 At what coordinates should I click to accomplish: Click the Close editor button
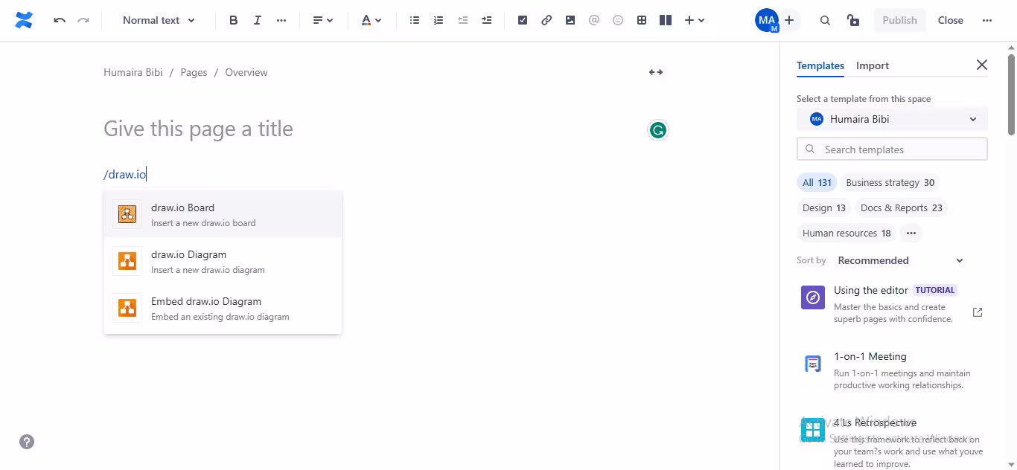coord(951,21)
